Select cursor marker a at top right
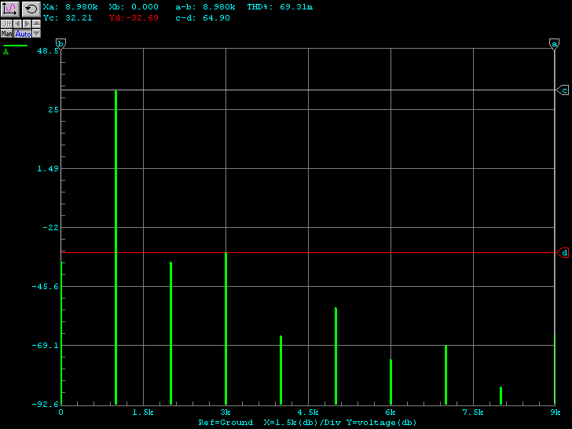Viewport: 572px width, 429px height. pyautogui.click(x=555, y=44)
